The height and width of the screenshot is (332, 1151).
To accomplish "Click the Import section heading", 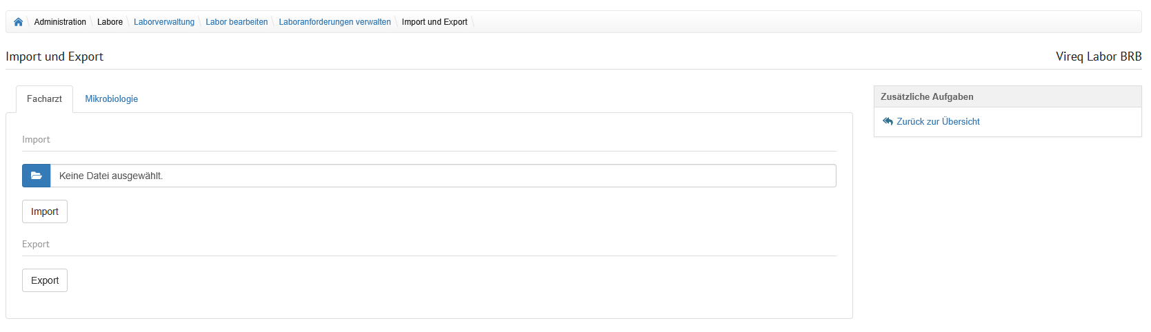I will pos(36,140).
